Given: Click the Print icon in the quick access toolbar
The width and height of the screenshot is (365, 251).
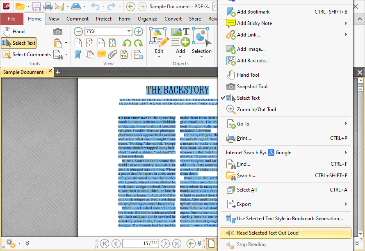Looking at the screenshot, I should click(x=48, y=7).
